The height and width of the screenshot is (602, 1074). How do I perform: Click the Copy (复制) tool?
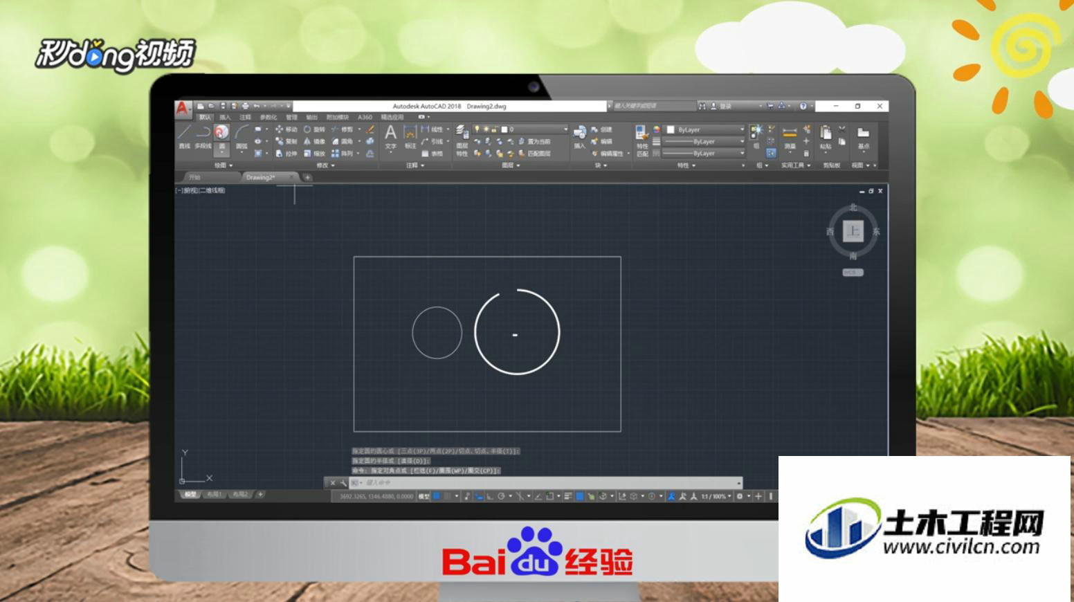click(286, 141)
